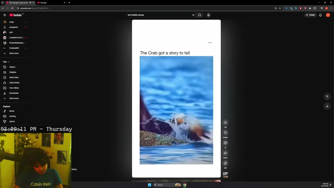Open the Chrome profile avatar in toolbar
The width and height of the screenshot is (334, 188).
(x=326, y=8)
